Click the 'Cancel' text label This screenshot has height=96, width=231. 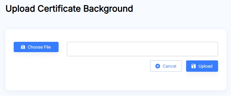point(169,66)
